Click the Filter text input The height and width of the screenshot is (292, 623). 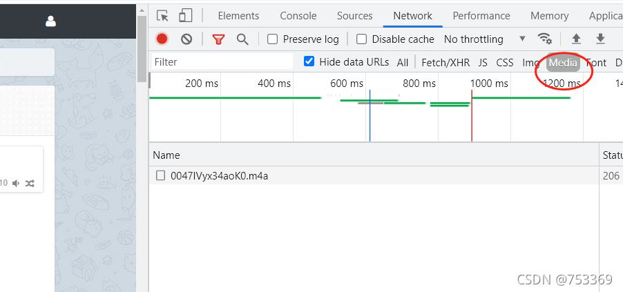click(222, 61)
